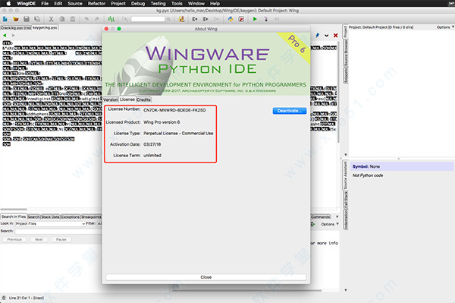The width and height of the screenshot is (455, 303).
Task: Go back with green history arrow
Action: pos(5,36)
